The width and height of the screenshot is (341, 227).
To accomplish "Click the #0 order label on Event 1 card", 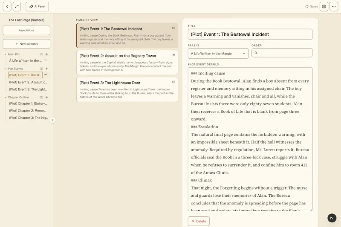I will [x=173, y=28].
